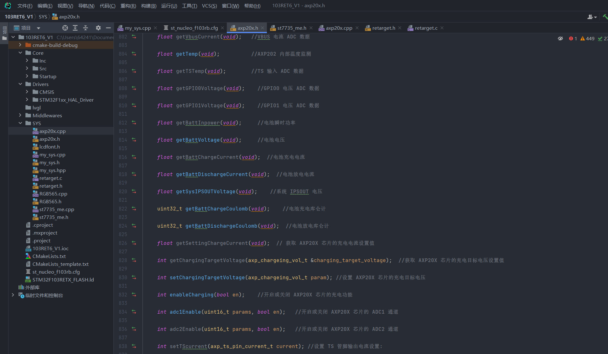Expand the STM32F1xx_HAL_Driver folder

point(27,100)
